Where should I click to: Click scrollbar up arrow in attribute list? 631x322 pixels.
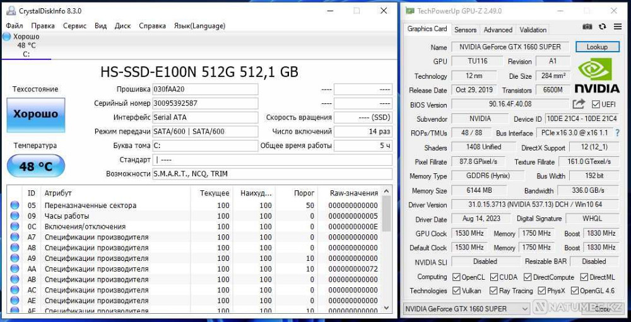click(386, 192)
